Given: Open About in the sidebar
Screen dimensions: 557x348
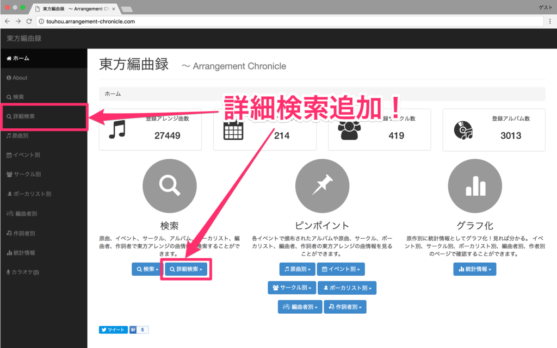Looking at the screenshot, I should click(x=44, y=78).
